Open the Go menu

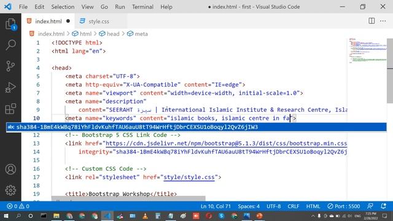[x=104, y=7]
